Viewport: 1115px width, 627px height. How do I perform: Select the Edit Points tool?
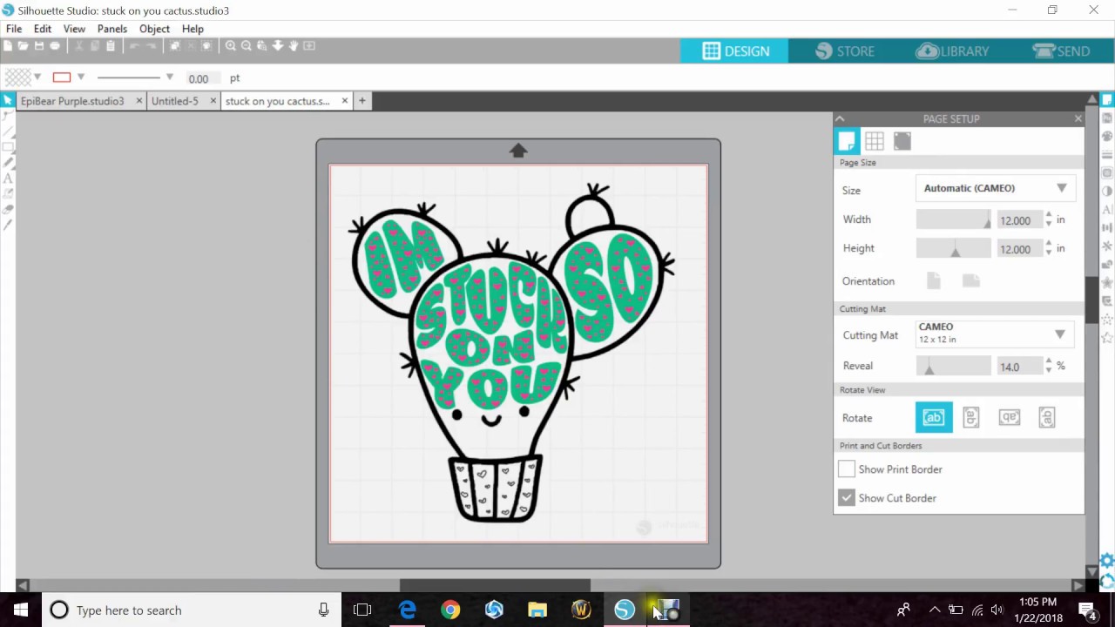[8, 116]
